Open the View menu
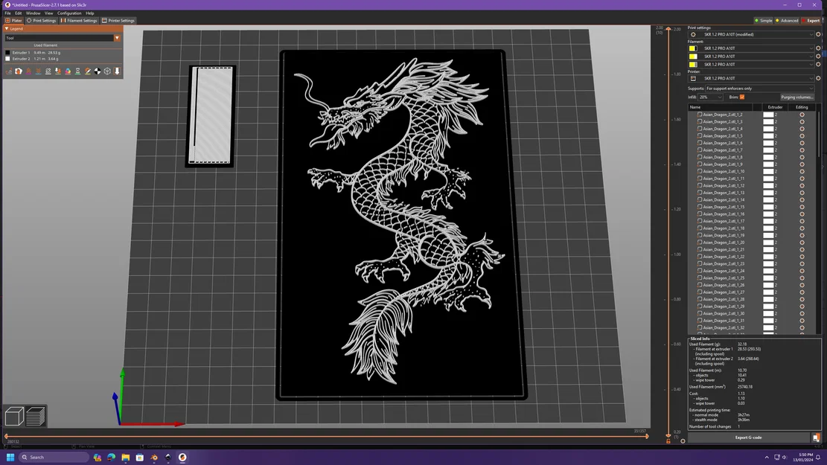 coord(48,13)
